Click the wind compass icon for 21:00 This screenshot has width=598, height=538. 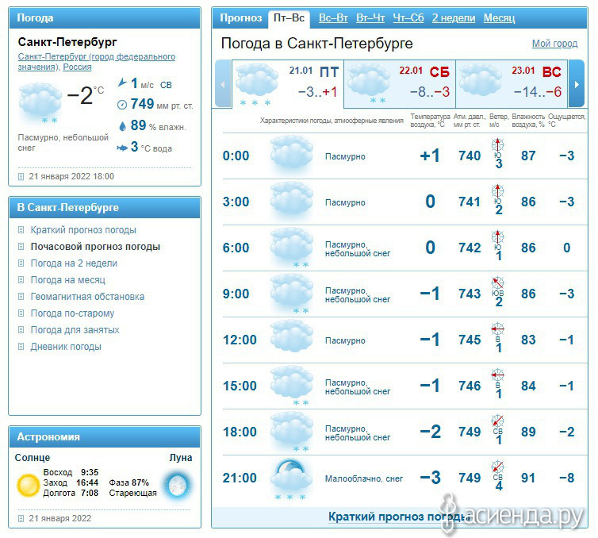tap(498, 467)
